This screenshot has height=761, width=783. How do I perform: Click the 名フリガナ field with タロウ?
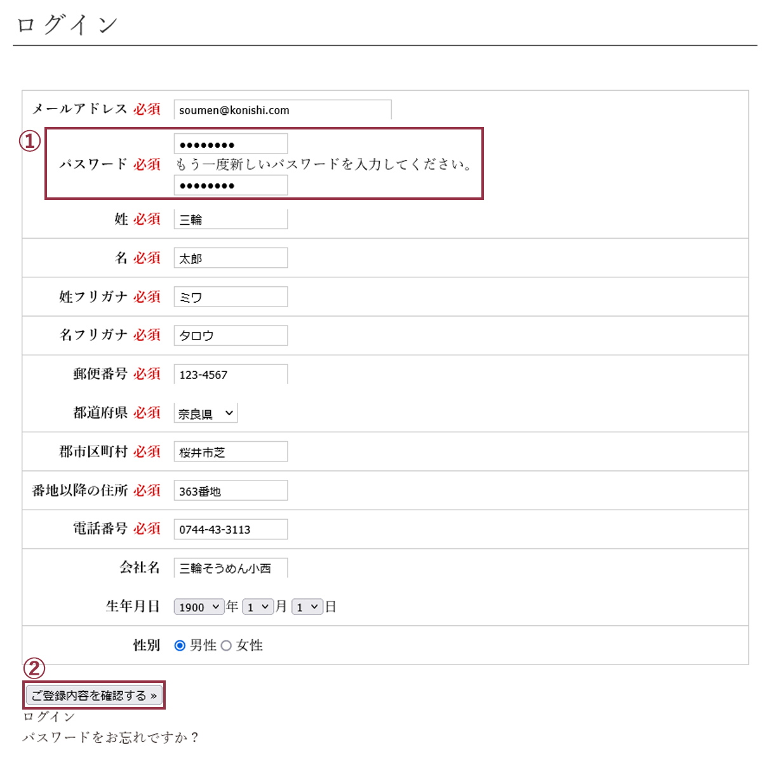(x=231, y=336)
